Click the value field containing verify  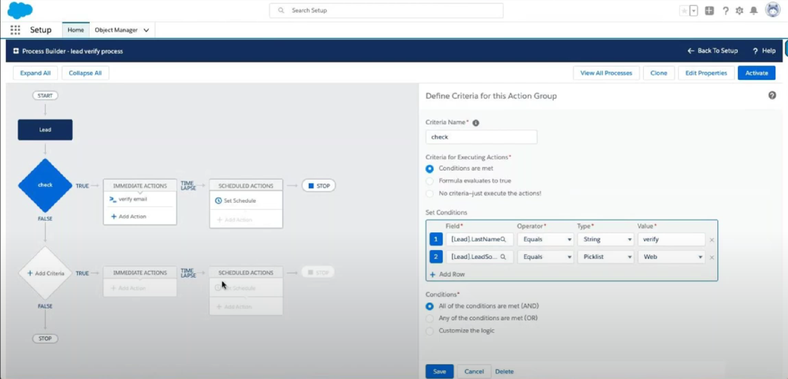tap(671, 239)
